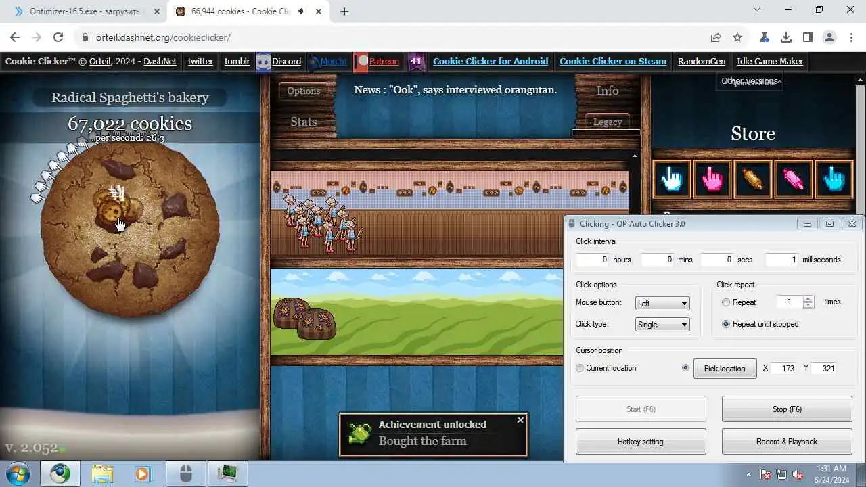Image resolution: width=866 pixels, height=487 pixels.
Task: Open the Discord link
Action: point(286,61)
